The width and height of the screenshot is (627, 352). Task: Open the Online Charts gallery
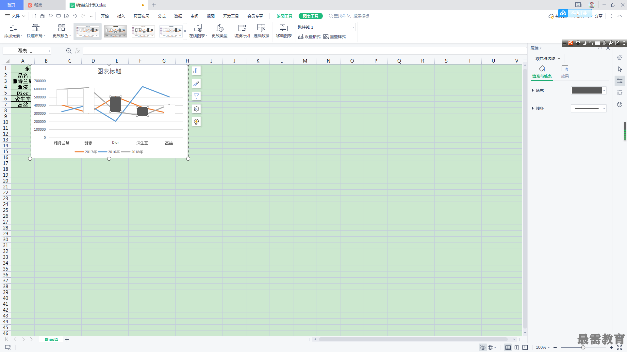[198, 31]
